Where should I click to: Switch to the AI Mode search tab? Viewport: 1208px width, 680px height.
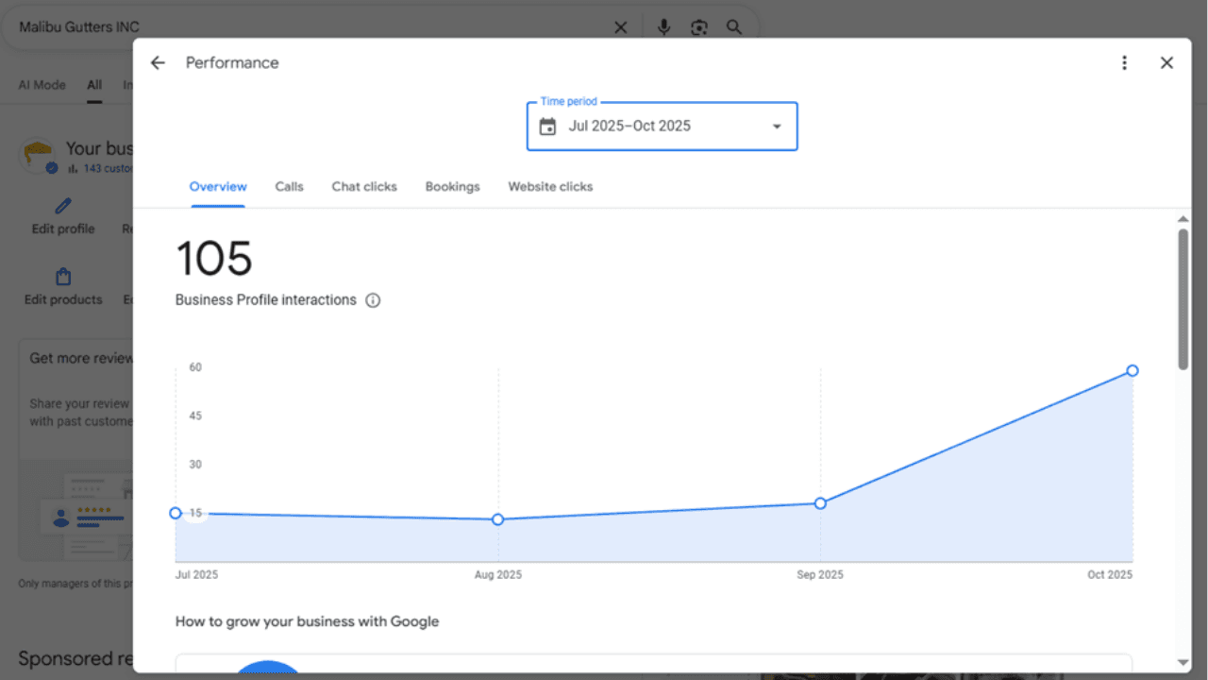click(x=42, y=84)
